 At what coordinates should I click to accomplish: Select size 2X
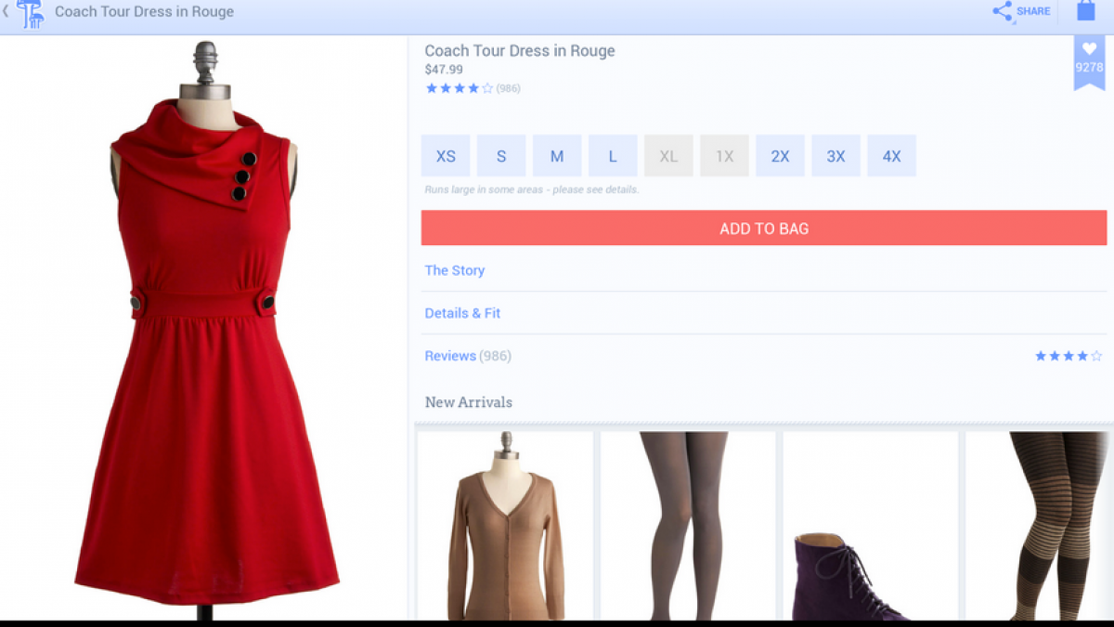pos(780,156)
